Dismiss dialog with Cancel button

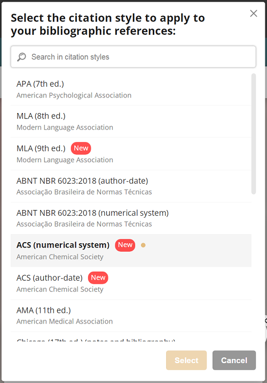(x=234, y=361)
